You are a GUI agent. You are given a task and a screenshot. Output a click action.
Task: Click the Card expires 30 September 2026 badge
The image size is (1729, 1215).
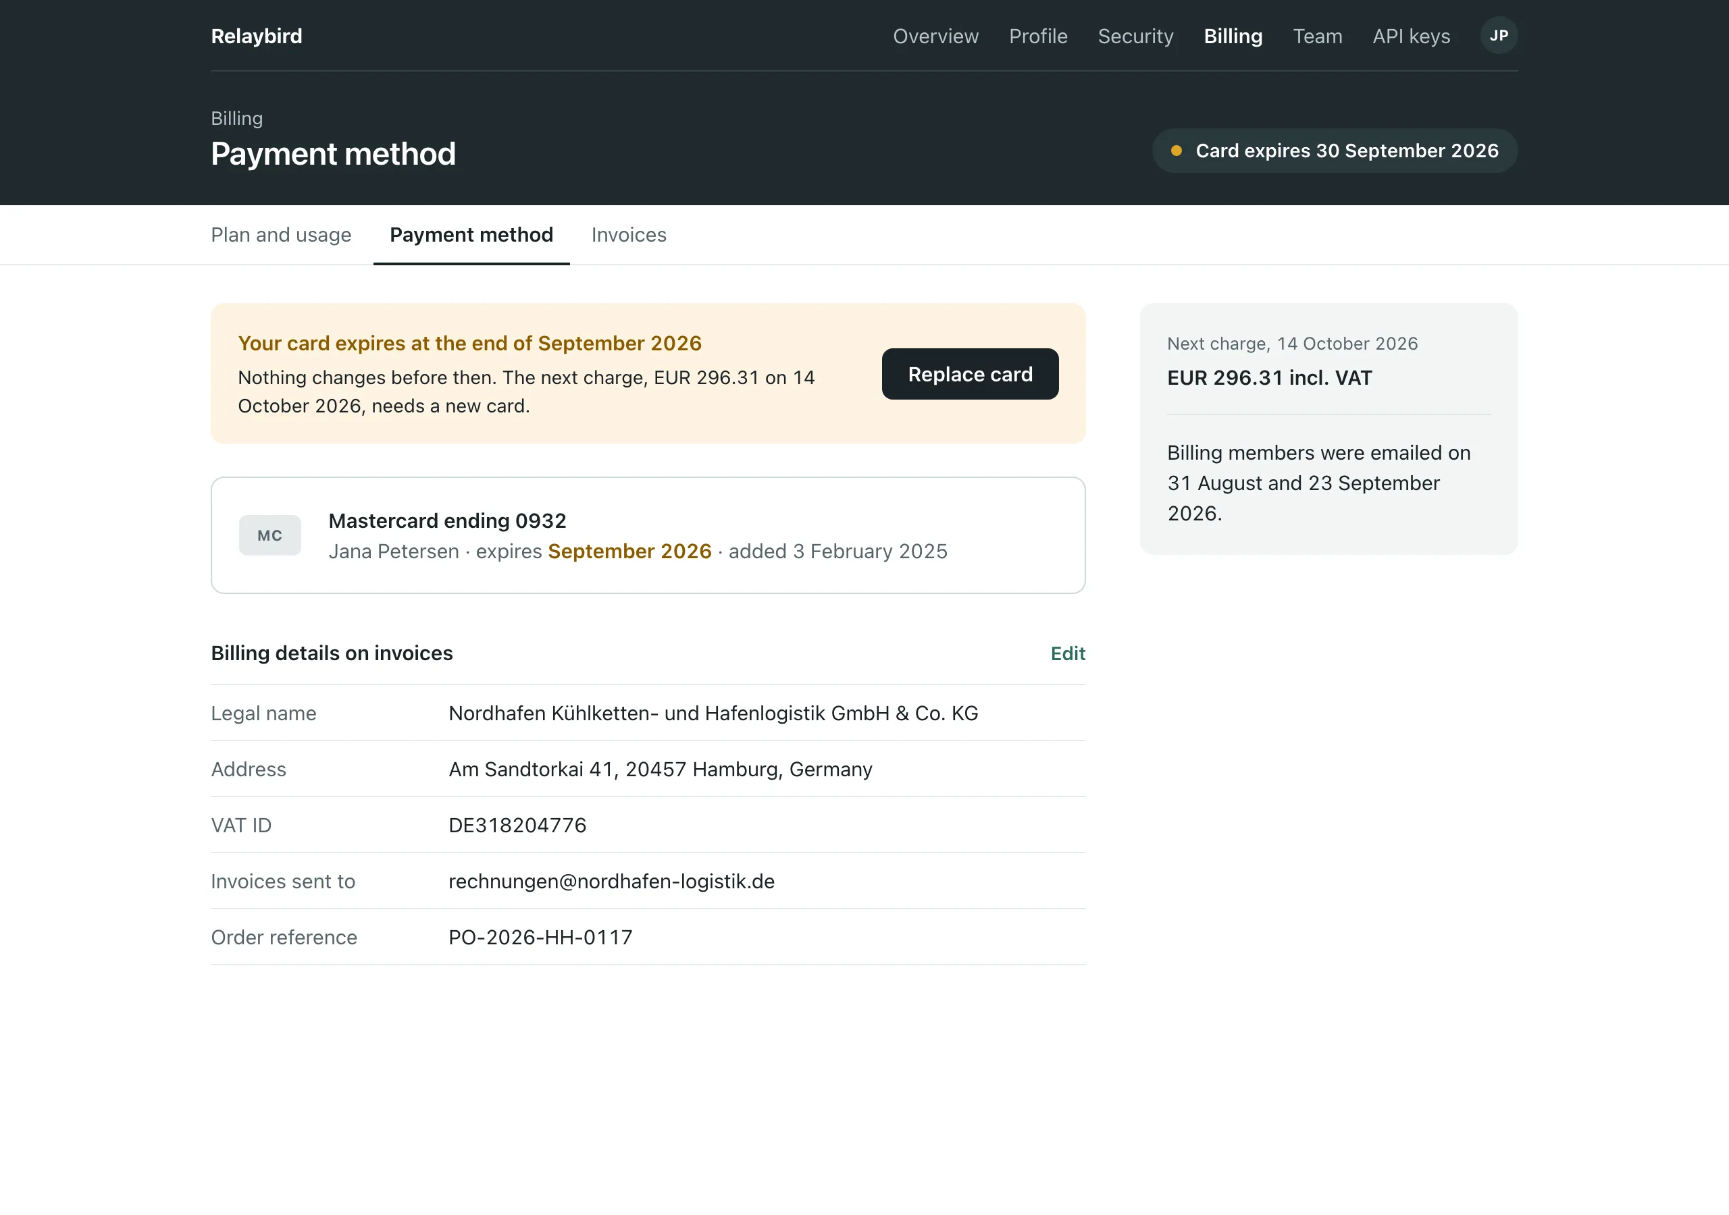1335,151
